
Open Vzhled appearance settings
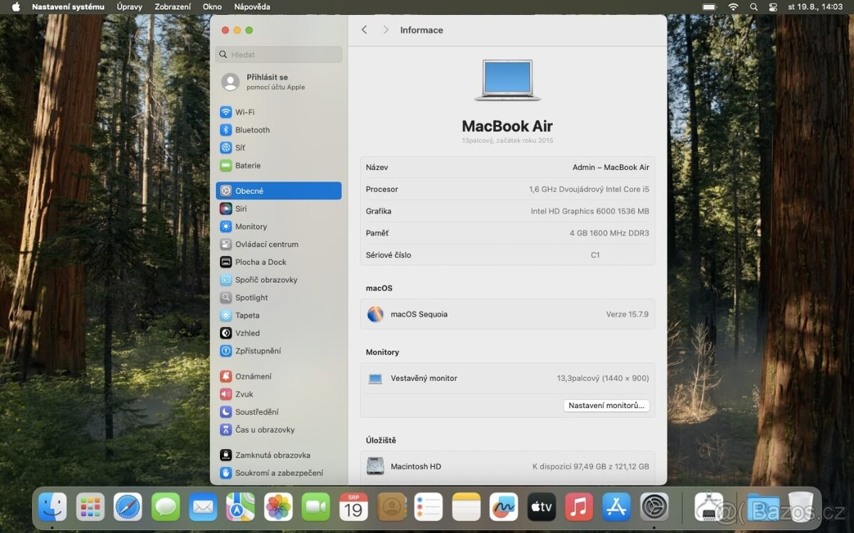click(x=278, y=333)
